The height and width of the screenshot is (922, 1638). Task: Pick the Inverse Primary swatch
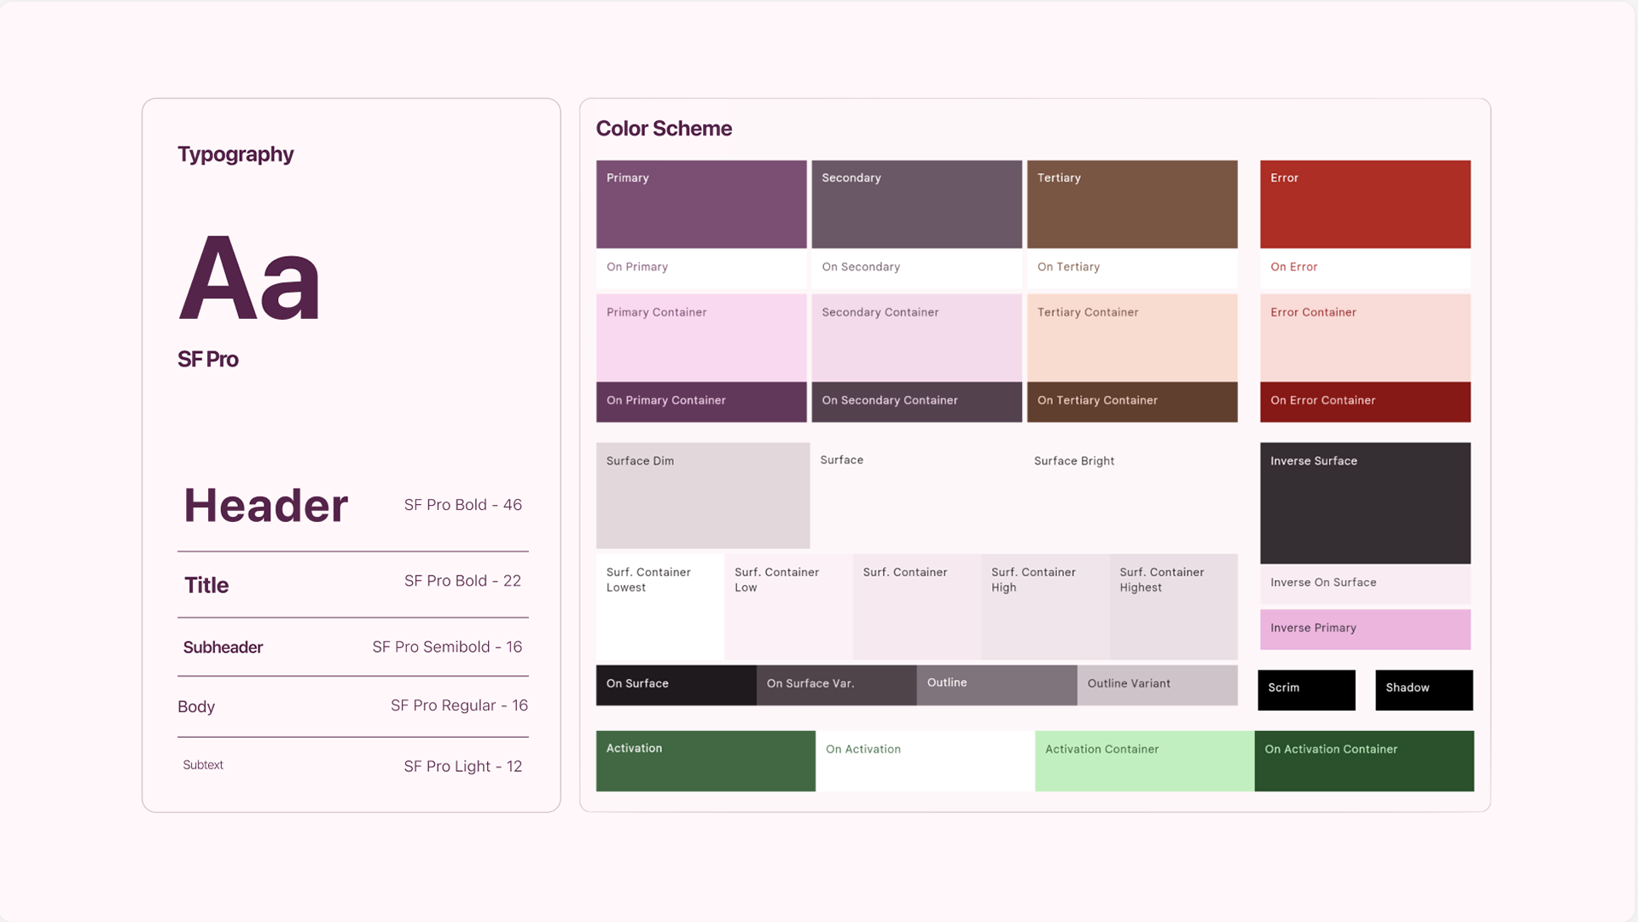tap(1365, 629)
